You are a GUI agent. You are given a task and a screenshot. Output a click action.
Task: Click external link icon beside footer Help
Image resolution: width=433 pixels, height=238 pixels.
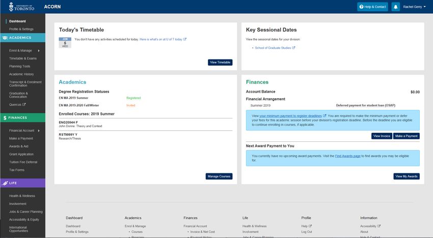pos(310,226)
